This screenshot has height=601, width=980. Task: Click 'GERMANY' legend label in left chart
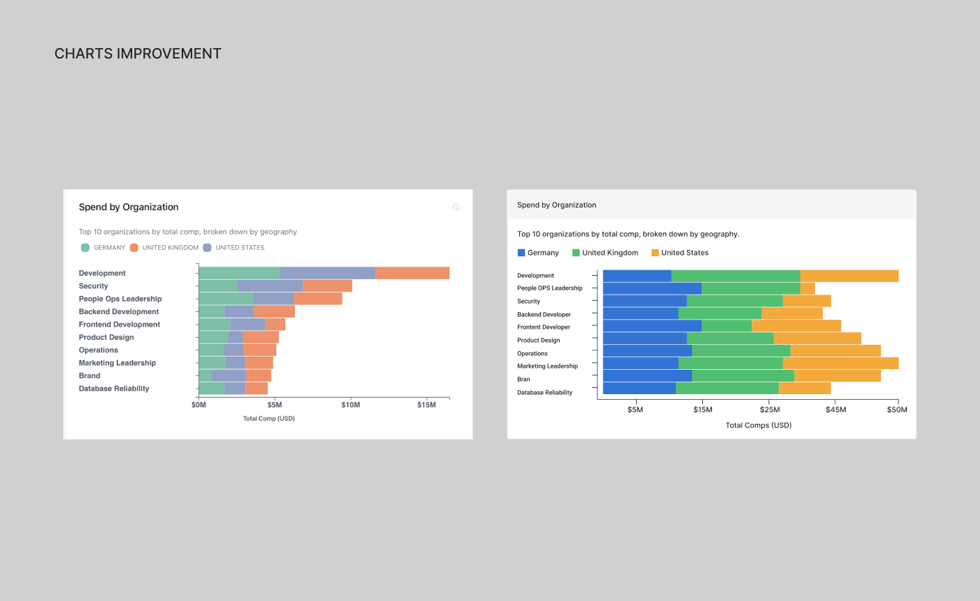pyautogui.click(x=109, y=247)
